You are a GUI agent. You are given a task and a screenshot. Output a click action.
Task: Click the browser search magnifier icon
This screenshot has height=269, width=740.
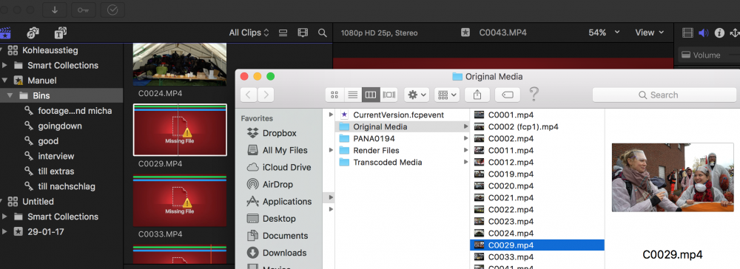tap(323, 33)
